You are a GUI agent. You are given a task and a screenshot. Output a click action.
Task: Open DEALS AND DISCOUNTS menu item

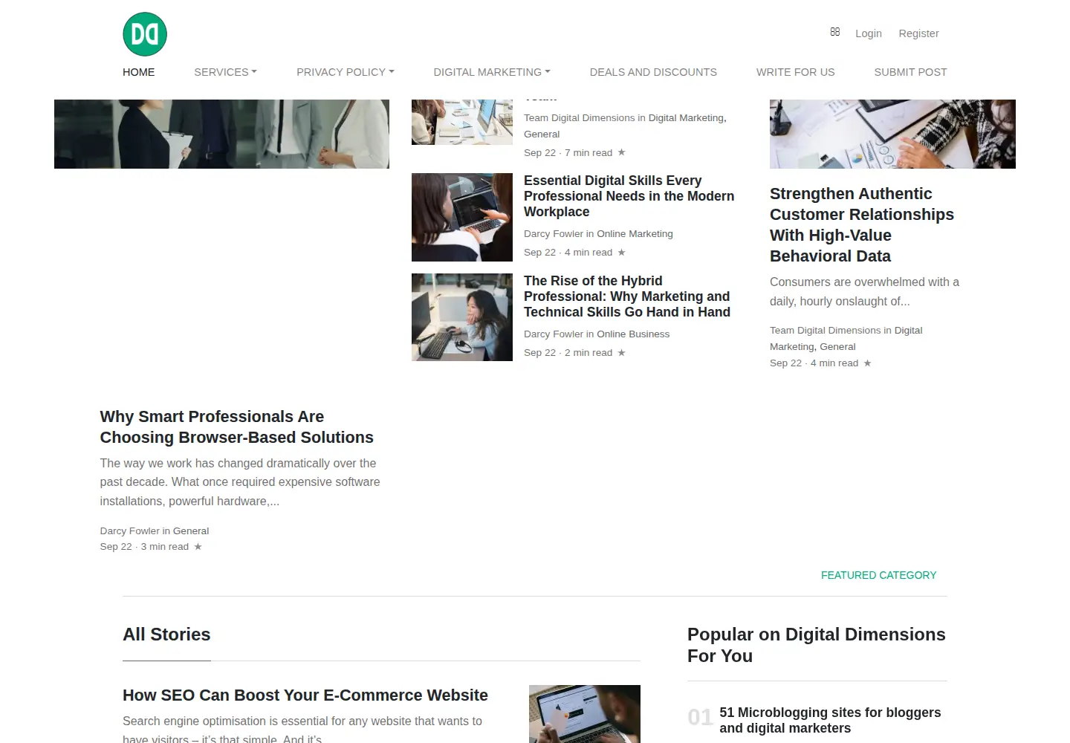[x=653, y=72]
